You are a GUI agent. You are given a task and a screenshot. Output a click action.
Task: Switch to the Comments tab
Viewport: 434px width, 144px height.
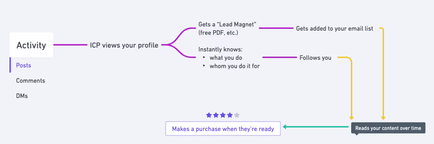coord(30,81)
